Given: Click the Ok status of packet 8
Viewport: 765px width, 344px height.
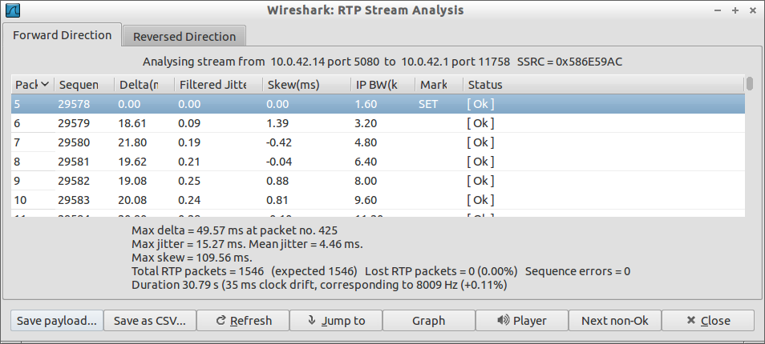Looking at the screenshot, I should point(480,162).
